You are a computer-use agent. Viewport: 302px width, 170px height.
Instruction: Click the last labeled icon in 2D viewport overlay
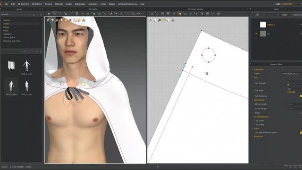coord(173,20)
